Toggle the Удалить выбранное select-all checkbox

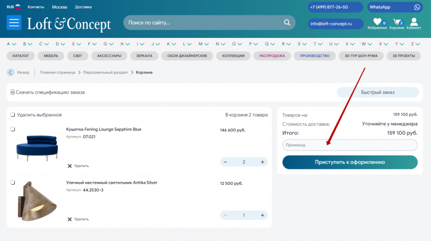(x=13, y=115)
